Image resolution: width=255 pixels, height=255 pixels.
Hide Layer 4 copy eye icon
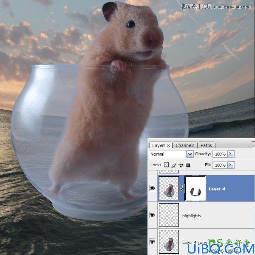tap(153, 242)
